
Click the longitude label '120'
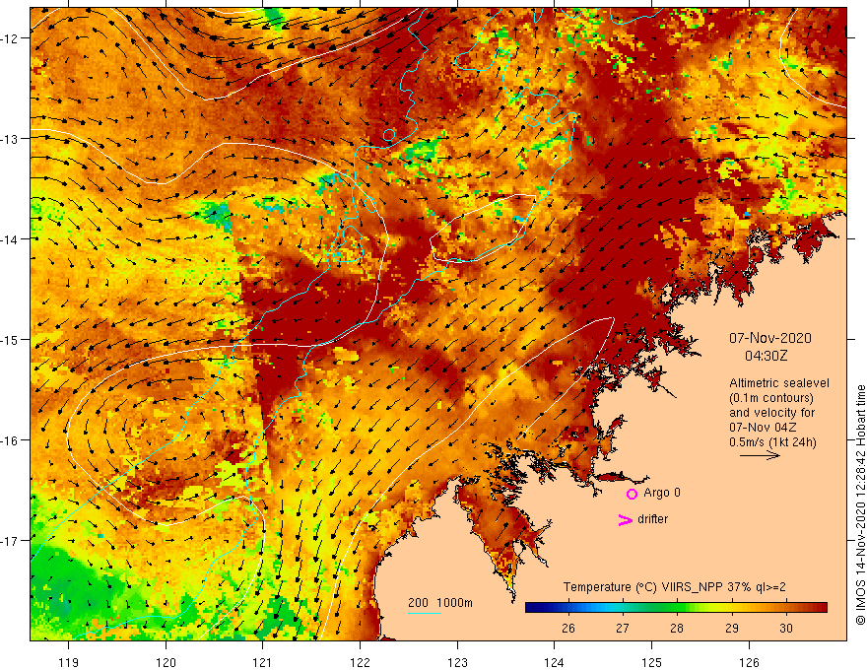(166, 662)
